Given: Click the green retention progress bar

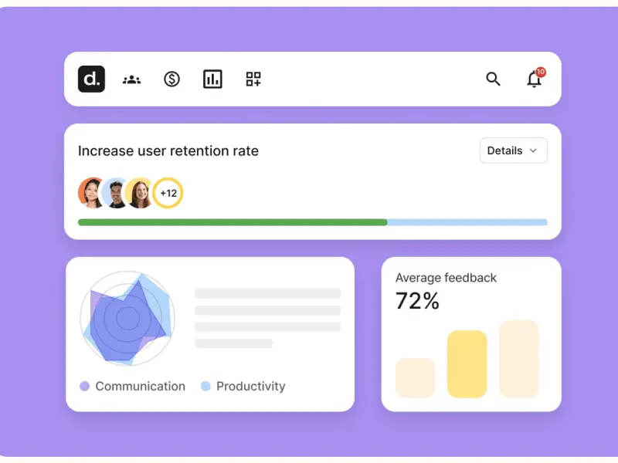Looking at the screenshot, I should pyautogui.click(x=232, y=222).
